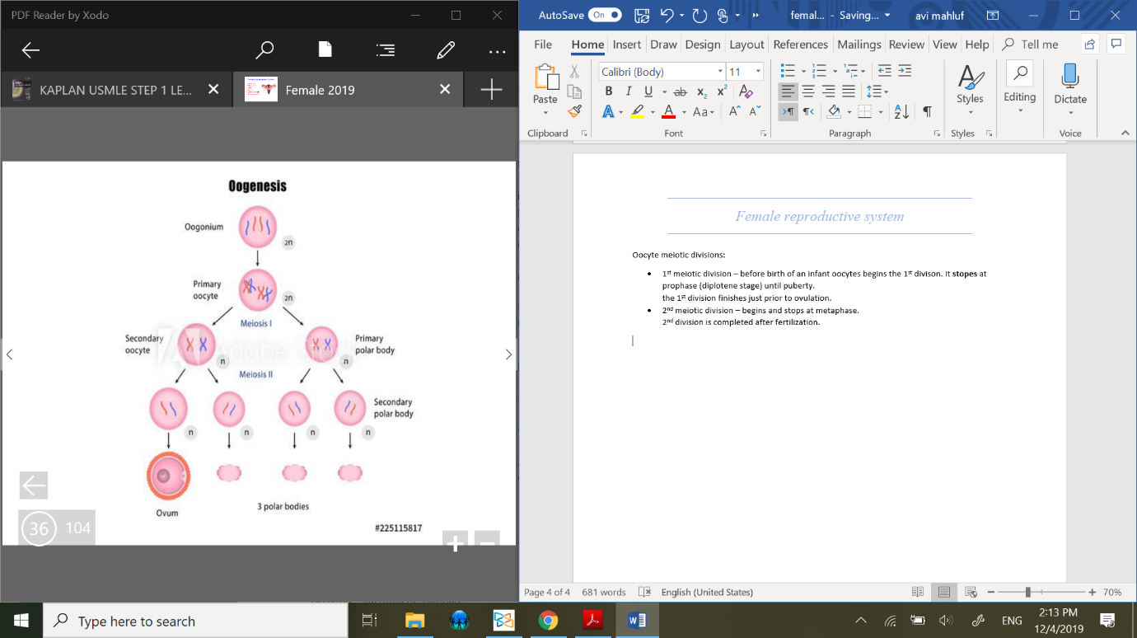
Task: Click the Sort A-Z icon
Action: pos(901,111)
